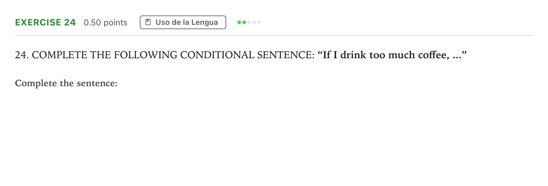
Task: Click the Complete the sentence label
Action: 66,83
